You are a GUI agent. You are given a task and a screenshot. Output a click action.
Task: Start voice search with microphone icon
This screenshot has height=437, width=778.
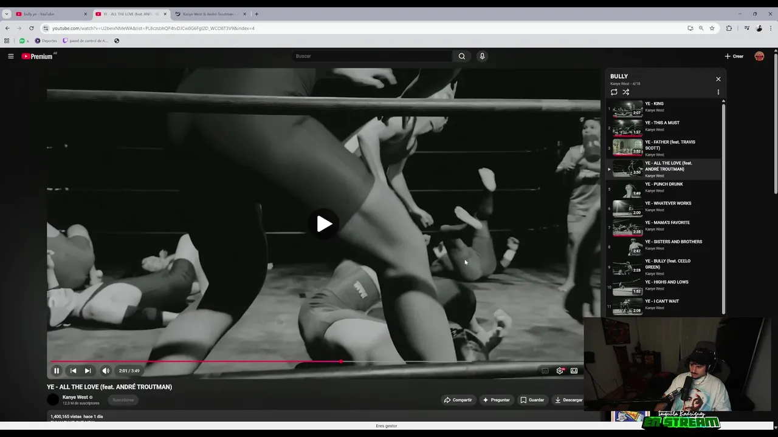482,56
